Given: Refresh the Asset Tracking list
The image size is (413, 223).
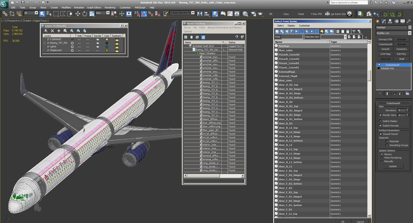Looking at the screenshot, I should click(x=186, y=37).
